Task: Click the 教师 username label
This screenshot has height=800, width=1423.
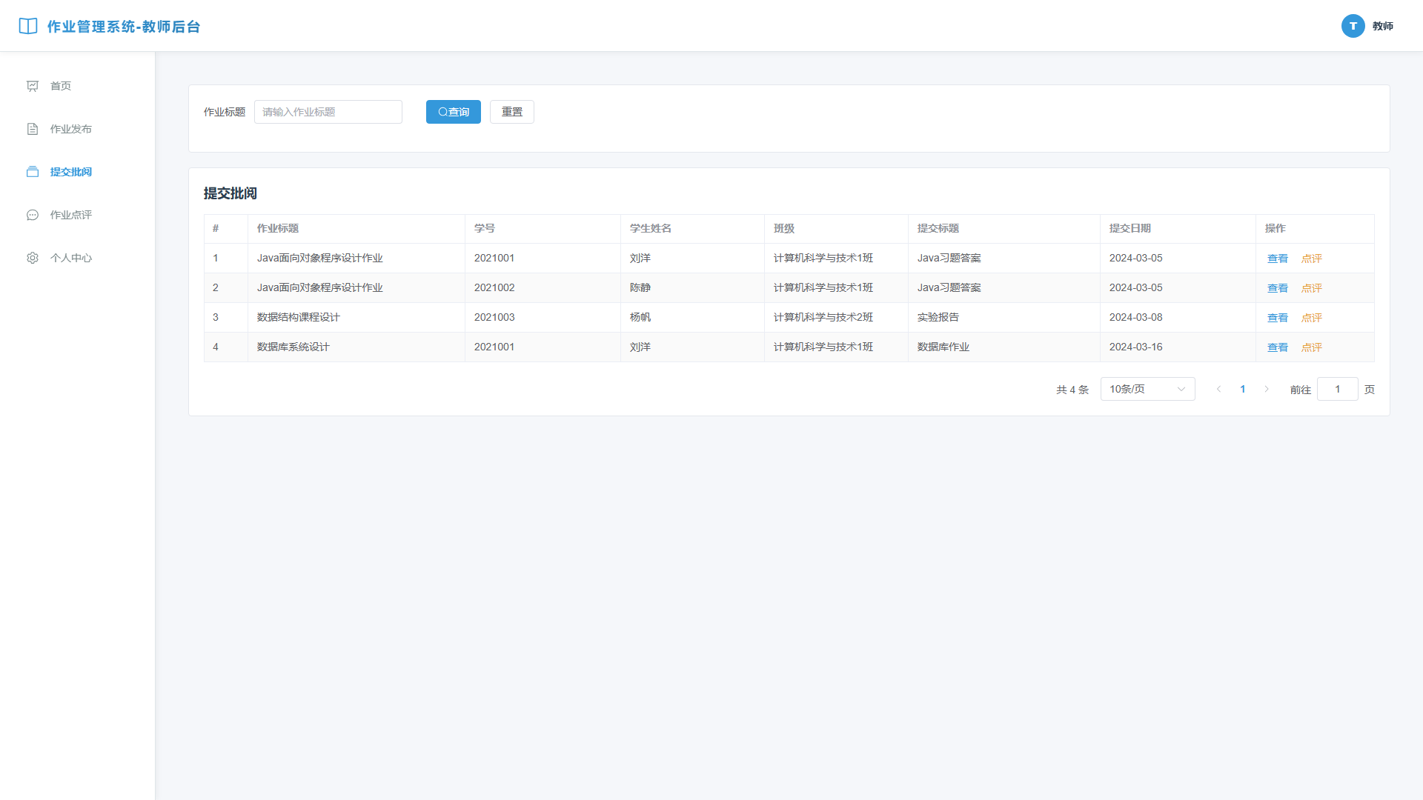Action: [x=1382, y=26]
